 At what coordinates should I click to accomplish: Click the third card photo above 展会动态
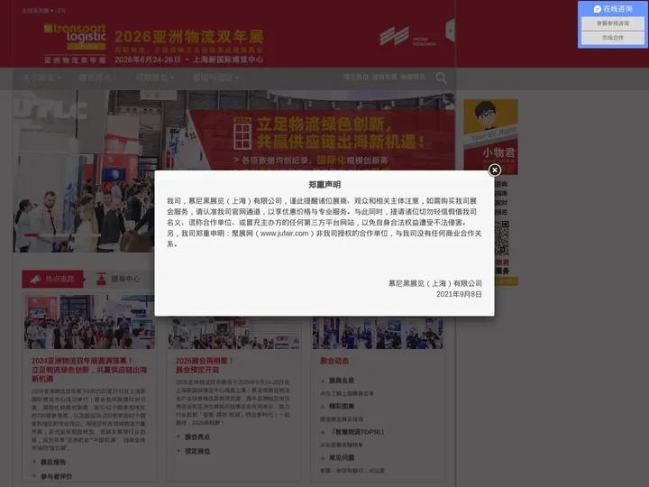(x=378, y=333)
